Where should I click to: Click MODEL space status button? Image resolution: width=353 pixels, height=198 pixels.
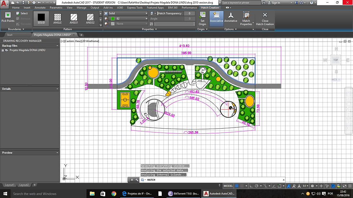click(228, 186)
